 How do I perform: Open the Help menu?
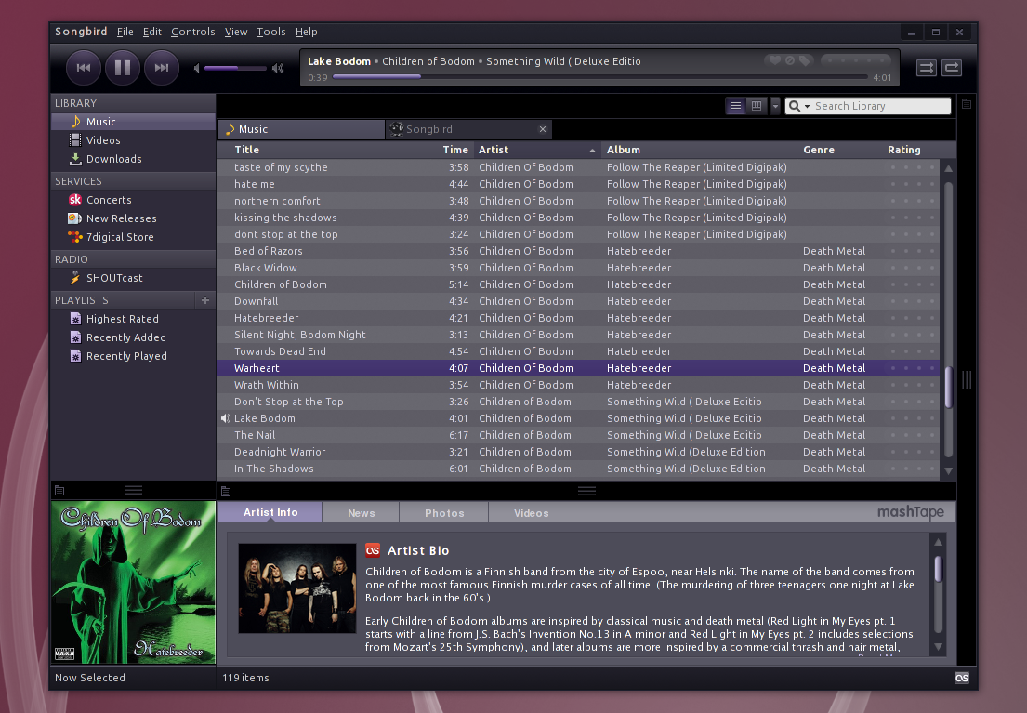[x=307, y=32]
